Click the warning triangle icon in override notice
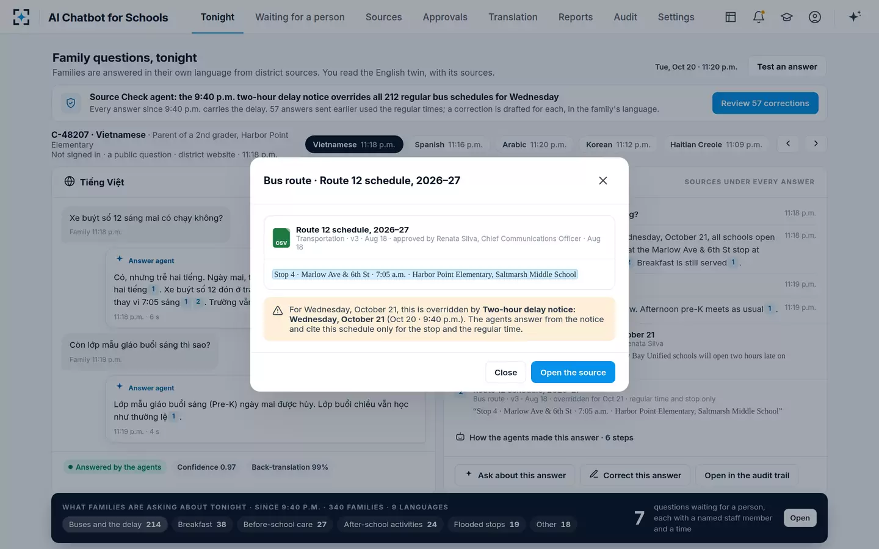 278,310
